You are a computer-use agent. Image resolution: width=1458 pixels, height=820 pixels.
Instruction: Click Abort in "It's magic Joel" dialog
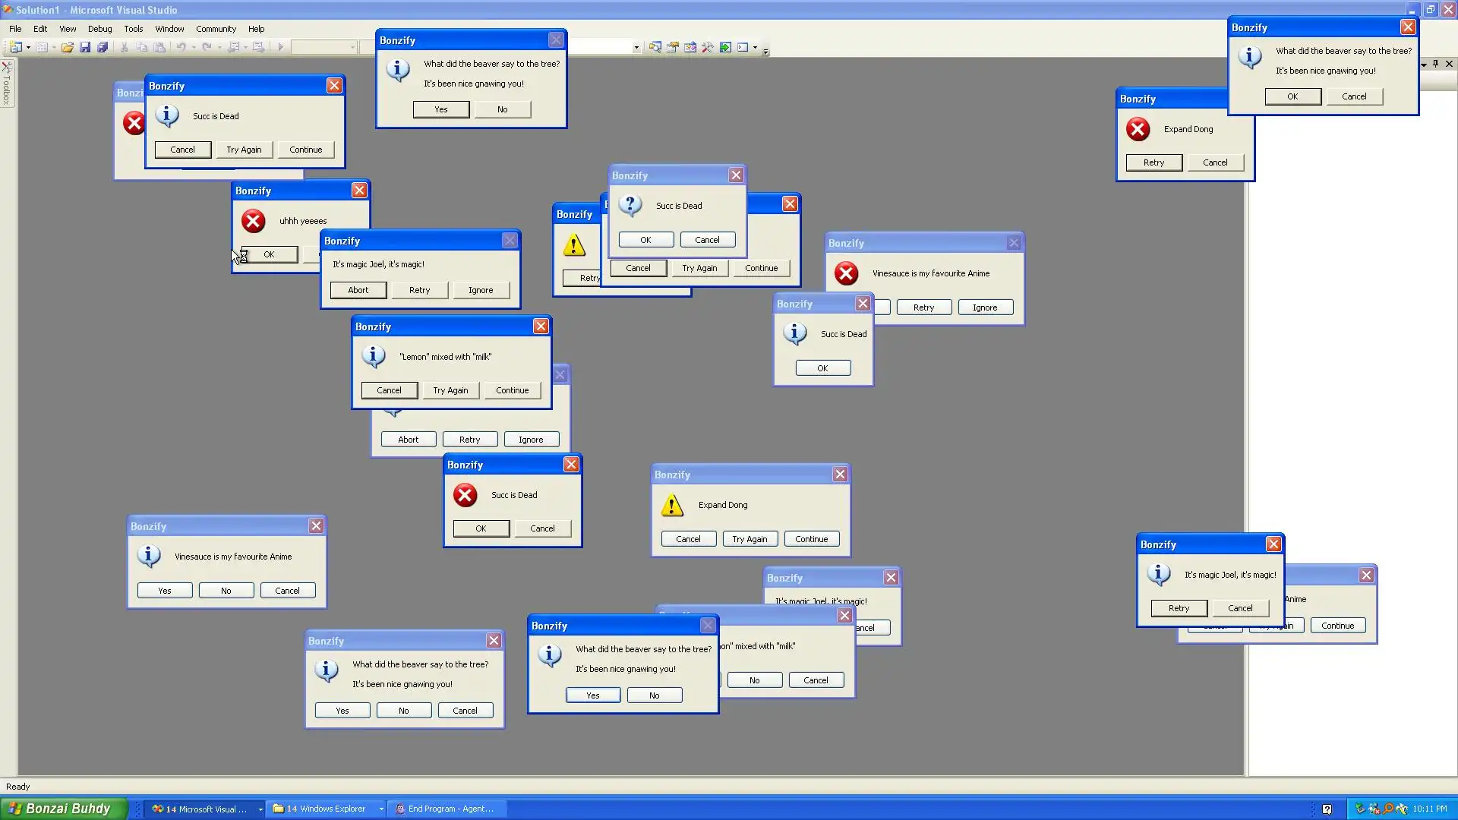(x=358, y=290)
